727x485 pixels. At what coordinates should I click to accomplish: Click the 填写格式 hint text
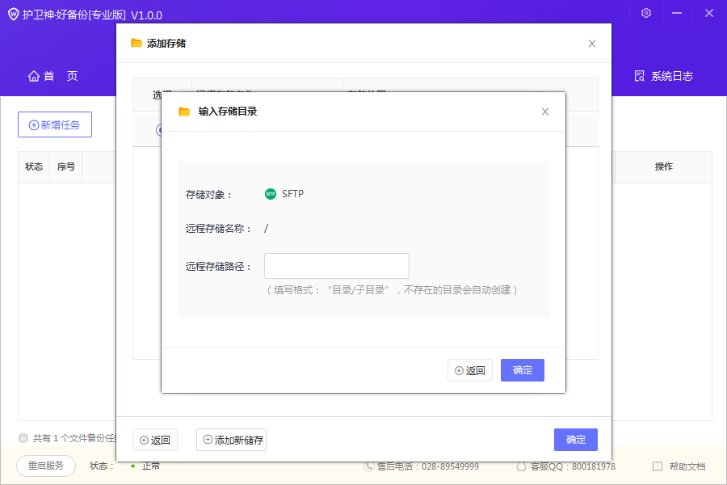coord(392,290)
